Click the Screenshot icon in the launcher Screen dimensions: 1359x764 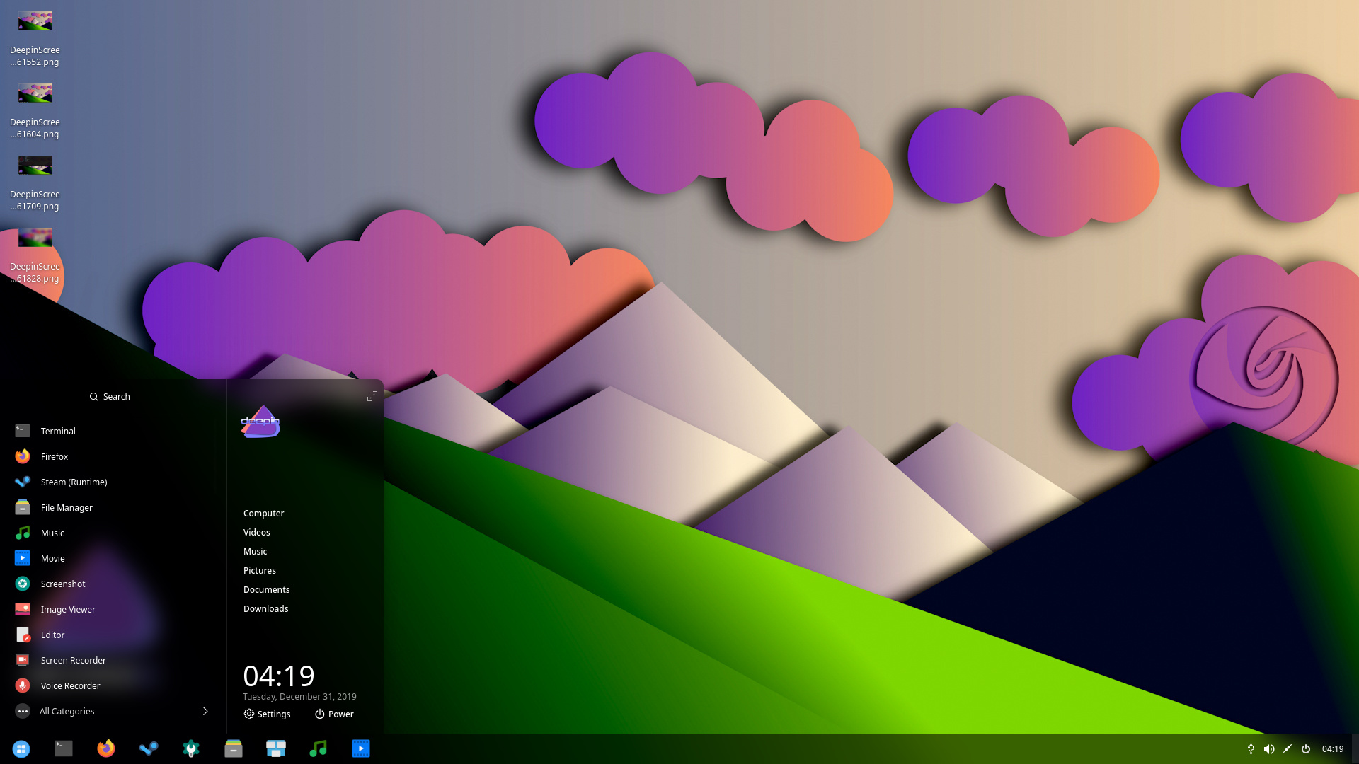pyautogui.click(x=23, y=584)
